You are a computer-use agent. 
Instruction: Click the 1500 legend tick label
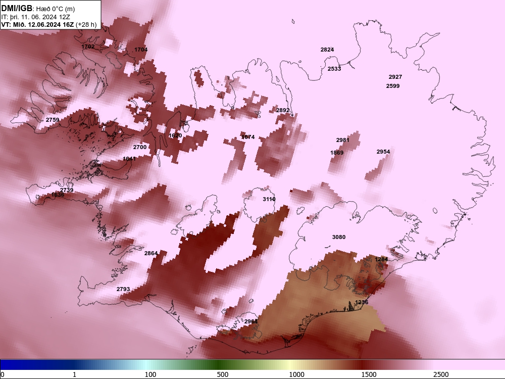tap(369, 374)
